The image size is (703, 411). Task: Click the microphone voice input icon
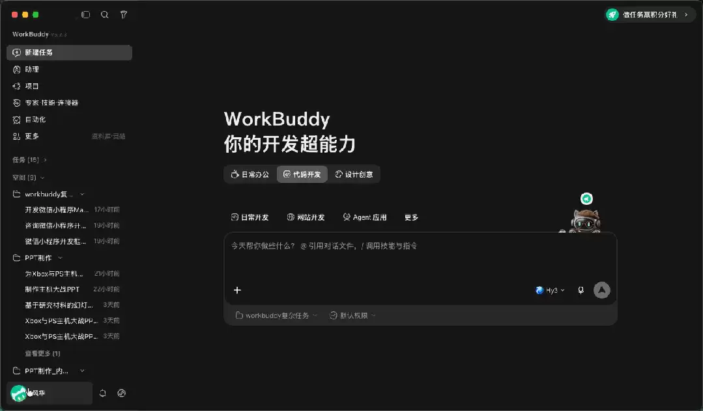click(581, 290)
